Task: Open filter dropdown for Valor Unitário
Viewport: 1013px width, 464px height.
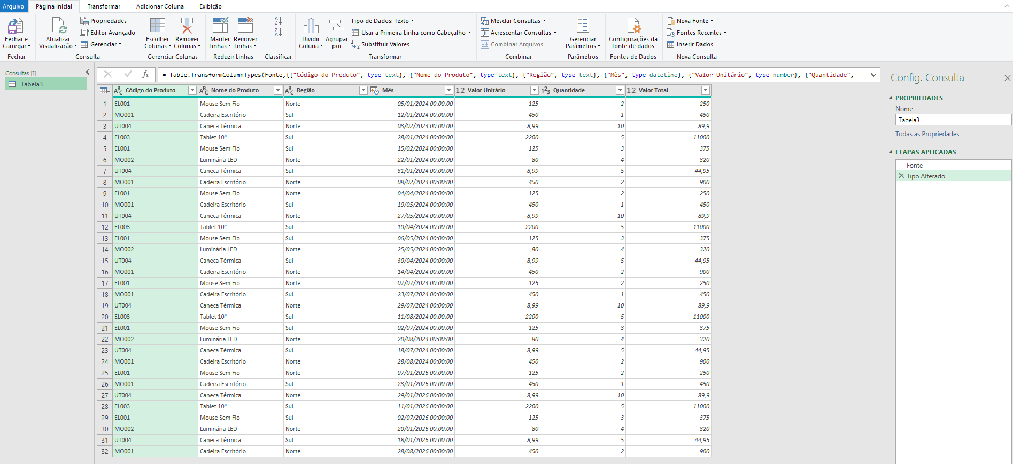Action: click(535, 90)
